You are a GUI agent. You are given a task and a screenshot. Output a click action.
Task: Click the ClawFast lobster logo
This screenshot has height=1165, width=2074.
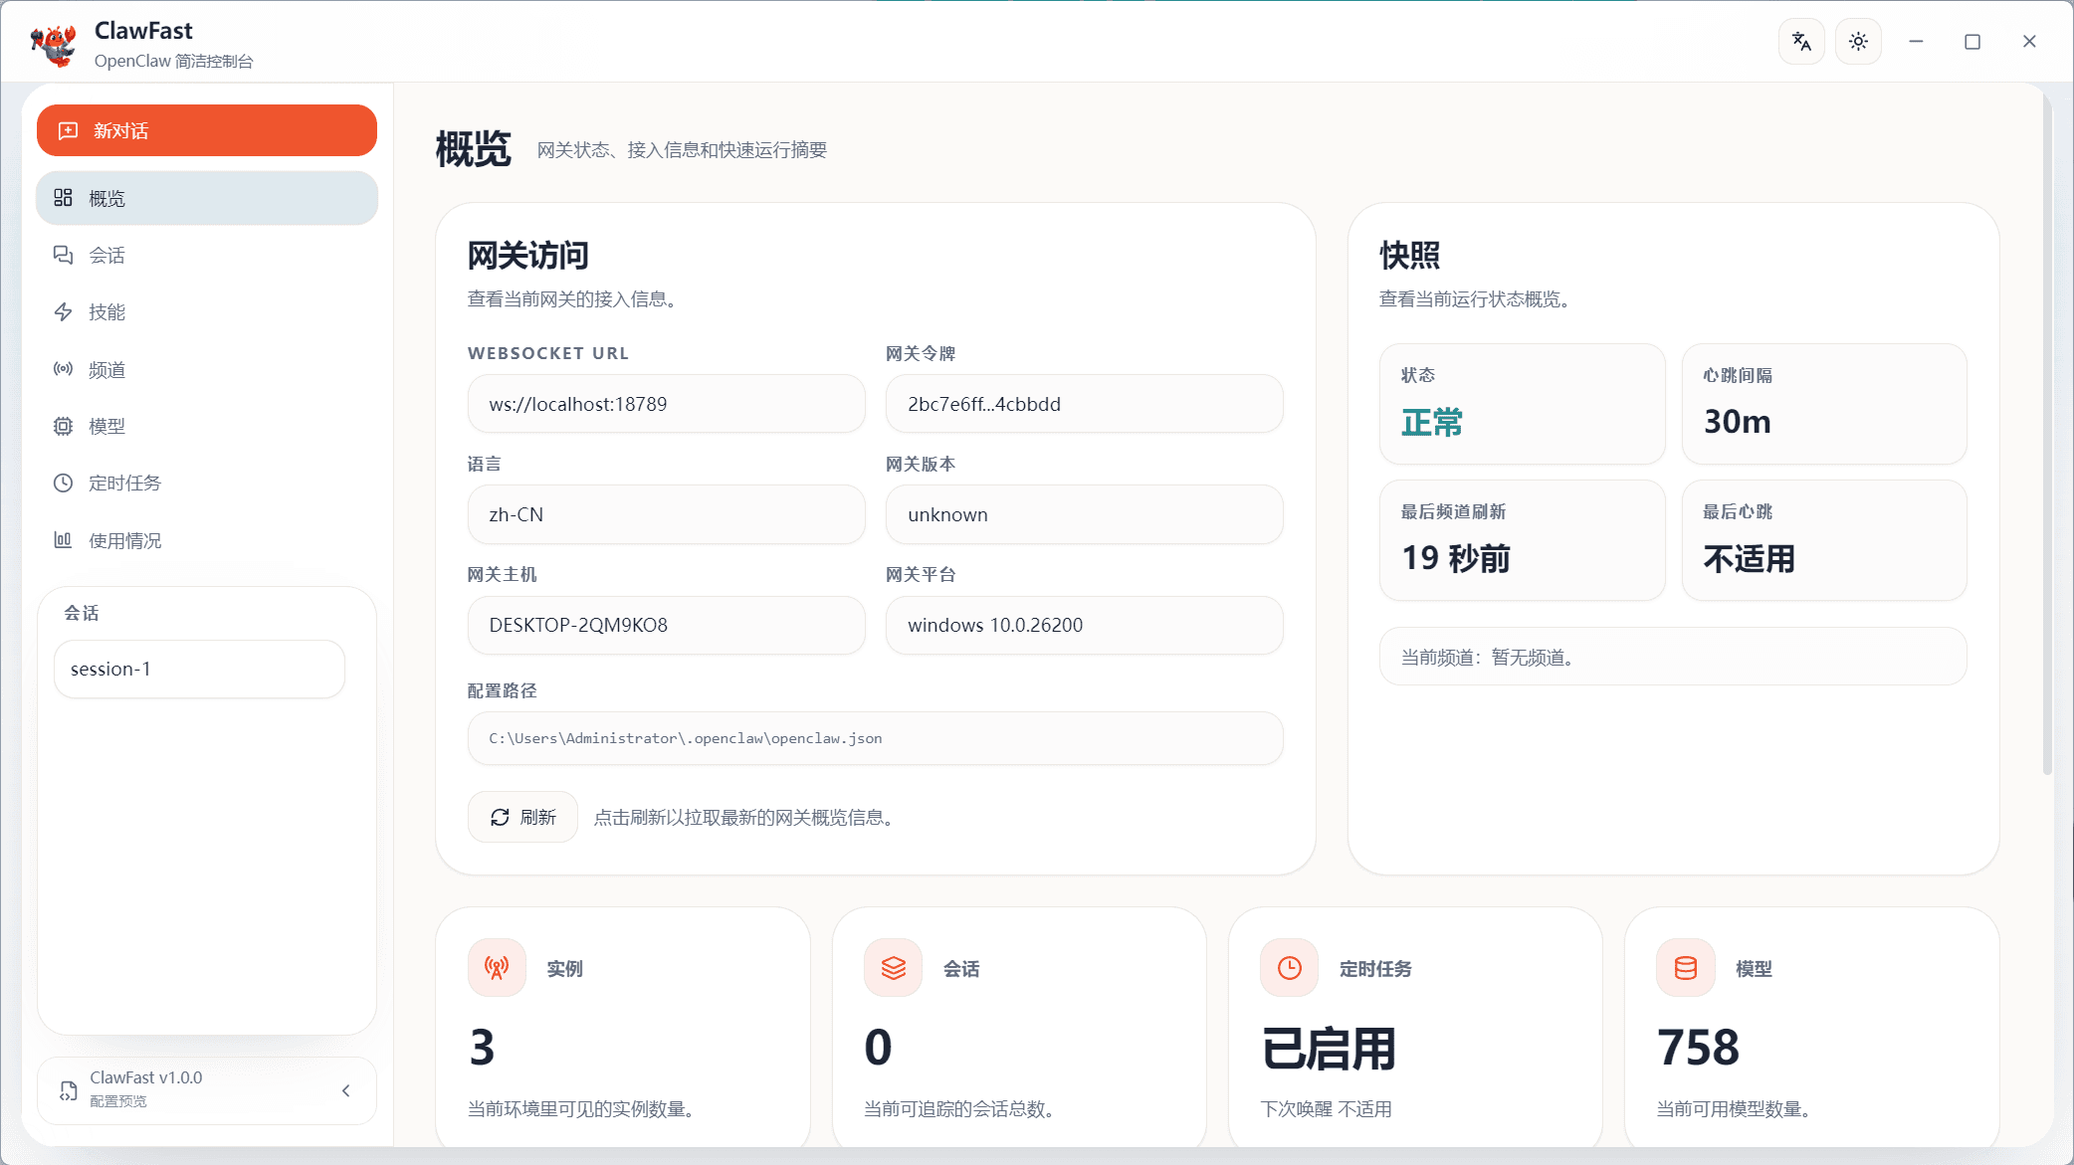click(54, 45)
